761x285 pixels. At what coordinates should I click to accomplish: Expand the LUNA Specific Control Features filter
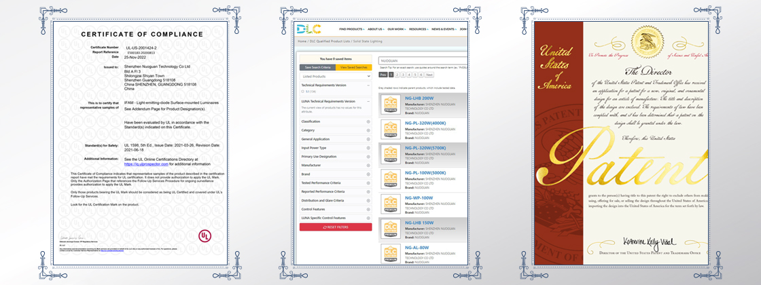[x=368, y=218]
